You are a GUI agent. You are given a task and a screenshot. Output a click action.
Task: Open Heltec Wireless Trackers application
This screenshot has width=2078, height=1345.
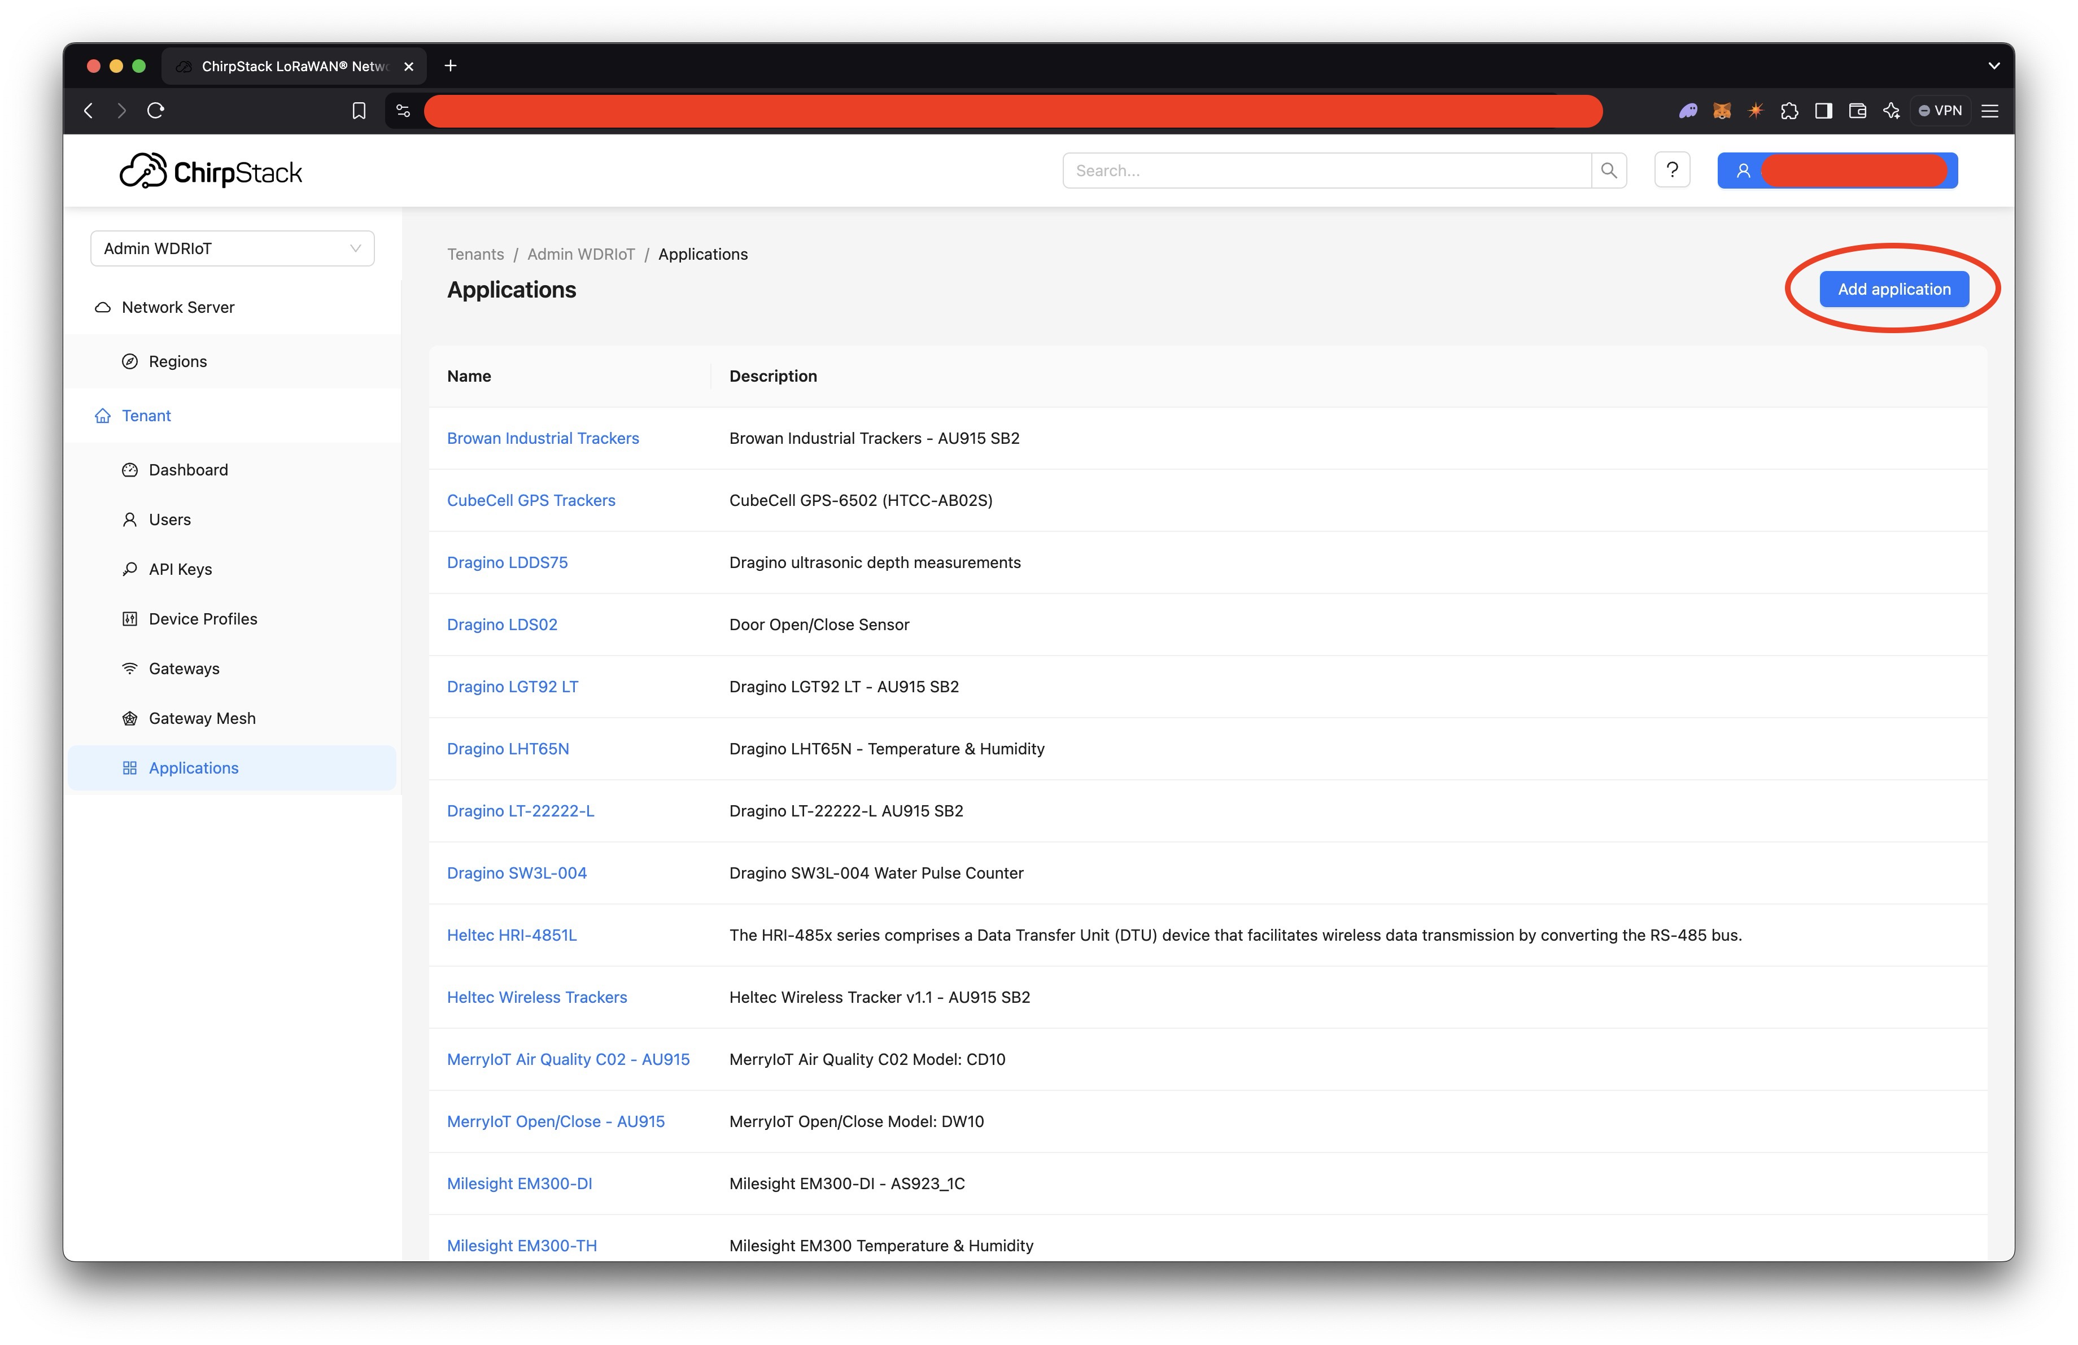[537, 997]
